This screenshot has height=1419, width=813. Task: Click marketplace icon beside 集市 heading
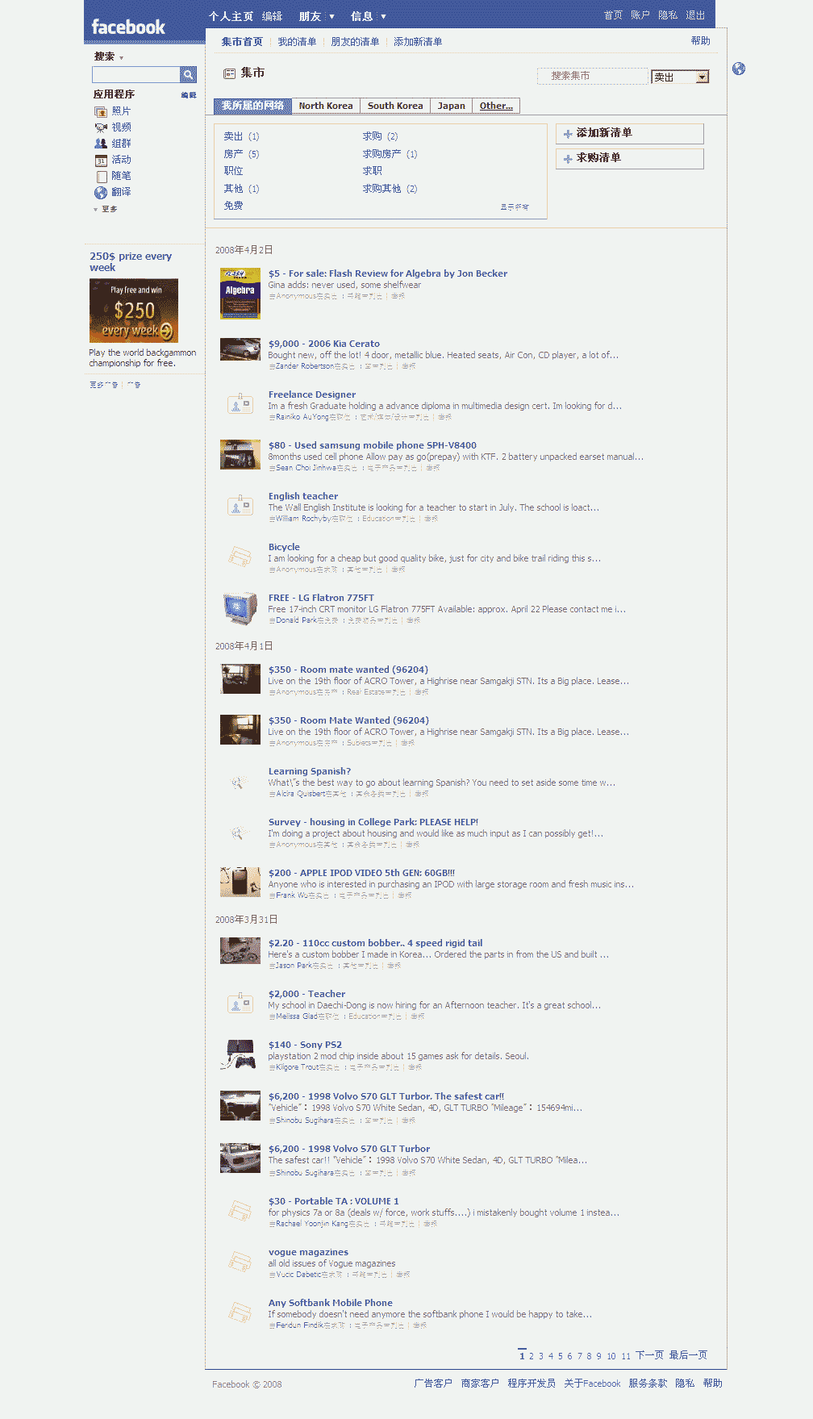tap(230, 73)
